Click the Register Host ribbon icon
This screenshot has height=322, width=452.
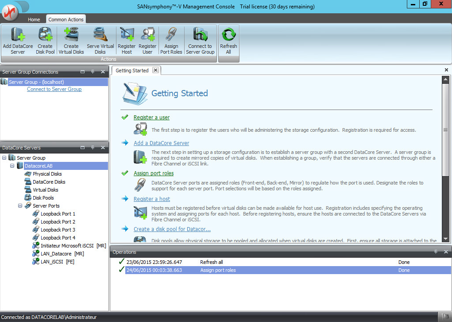tap(127, 35)
